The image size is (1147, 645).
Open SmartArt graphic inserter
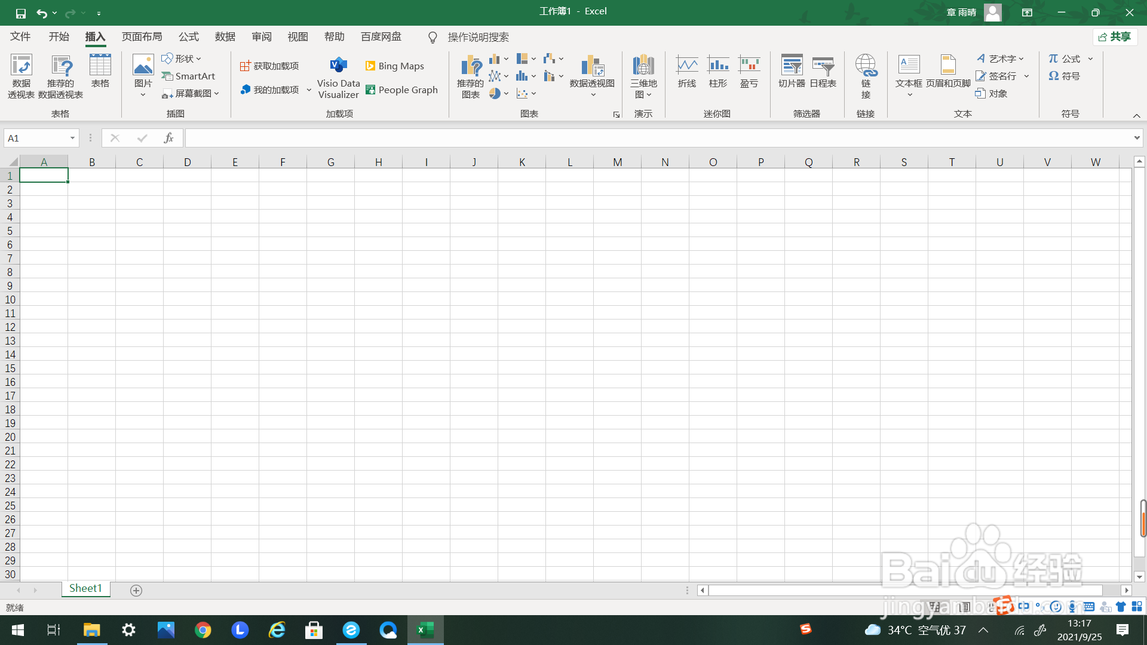click(x=188, y=76)
